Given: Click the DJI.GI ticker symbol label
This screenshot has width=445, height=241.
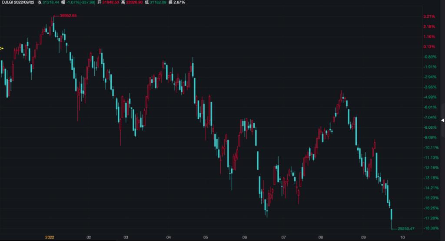Looking at the screenshot, I should 8,3.
